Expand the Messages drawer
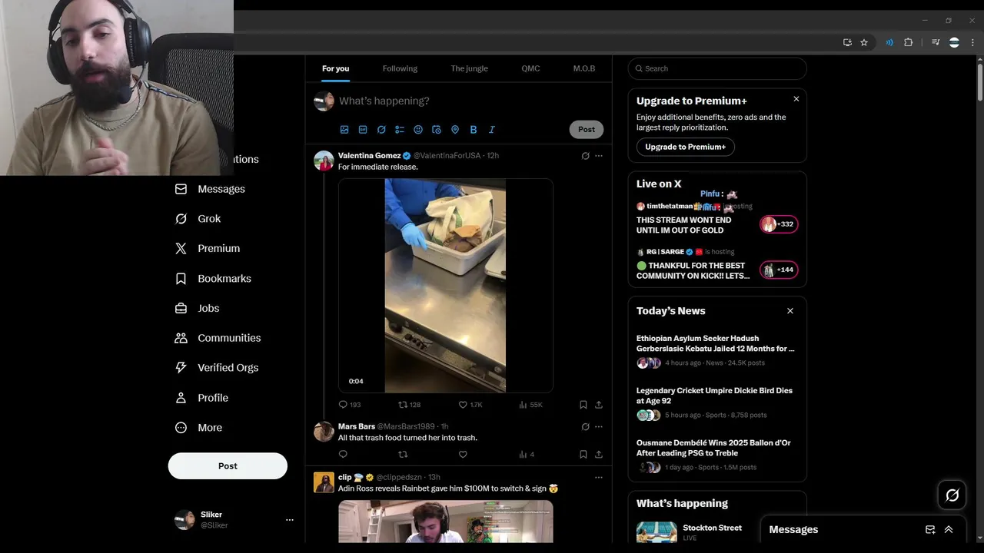Screen dimensions: 984x553 click(949, 530)
